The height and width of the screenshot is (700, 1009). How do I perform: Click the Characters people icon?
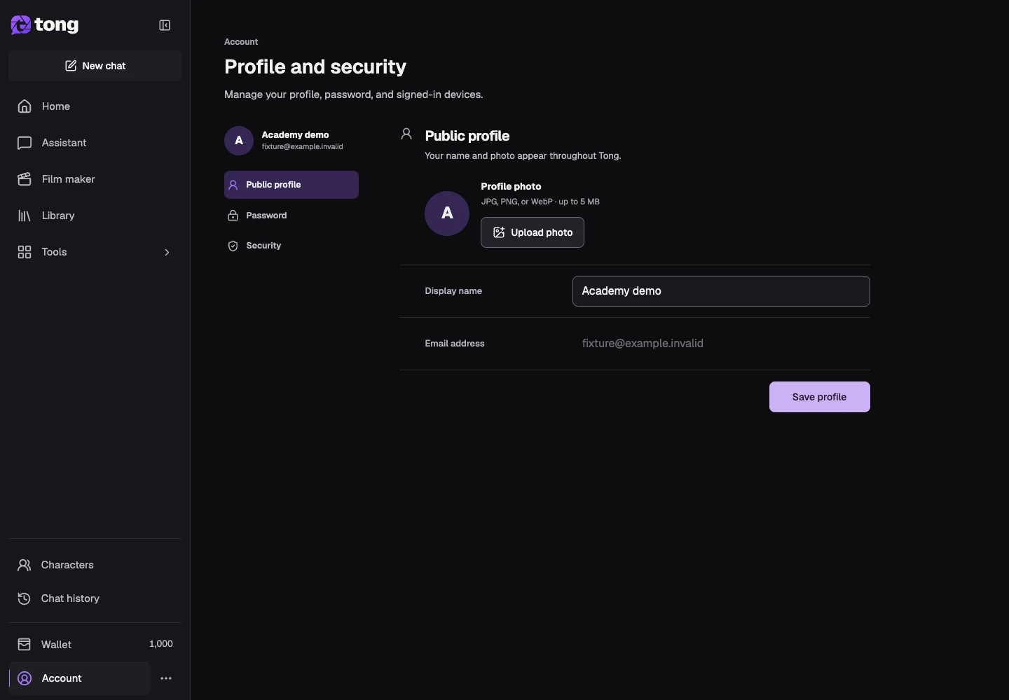tap(25, 565)
